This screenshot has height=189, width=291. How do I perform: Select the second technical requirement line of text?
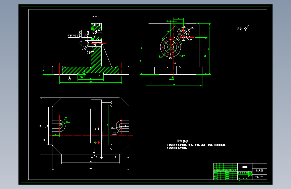pyautogui.click(x=177, y=148)
